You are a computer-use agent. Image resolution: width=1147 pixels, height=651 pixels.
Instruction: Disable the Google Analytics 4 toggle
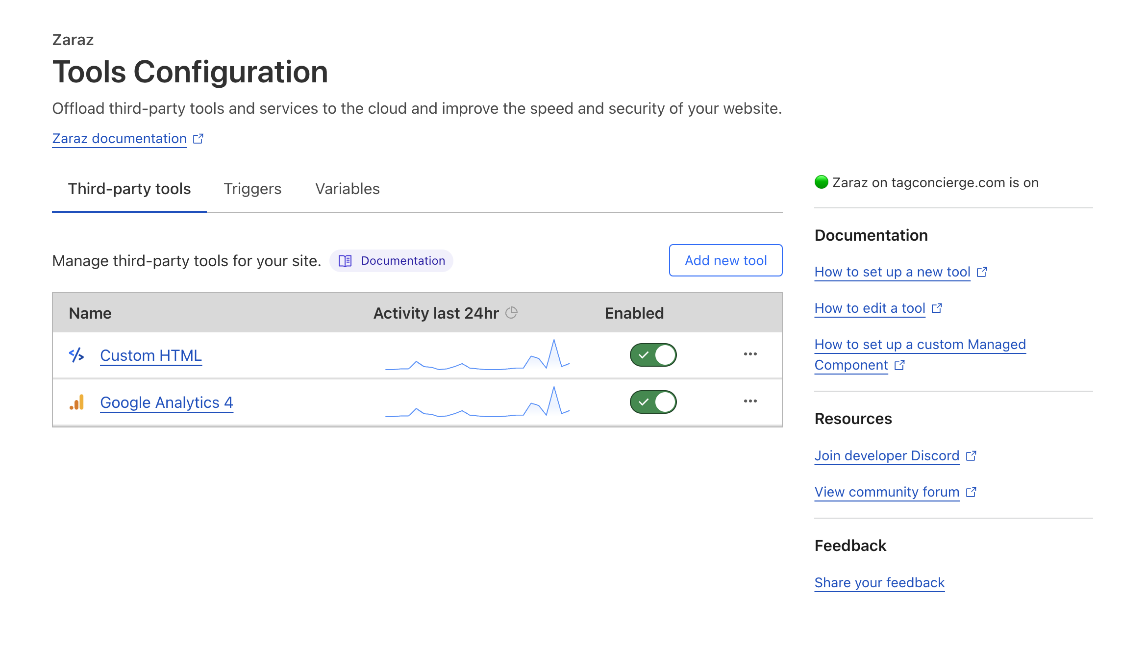pos(653,402)
